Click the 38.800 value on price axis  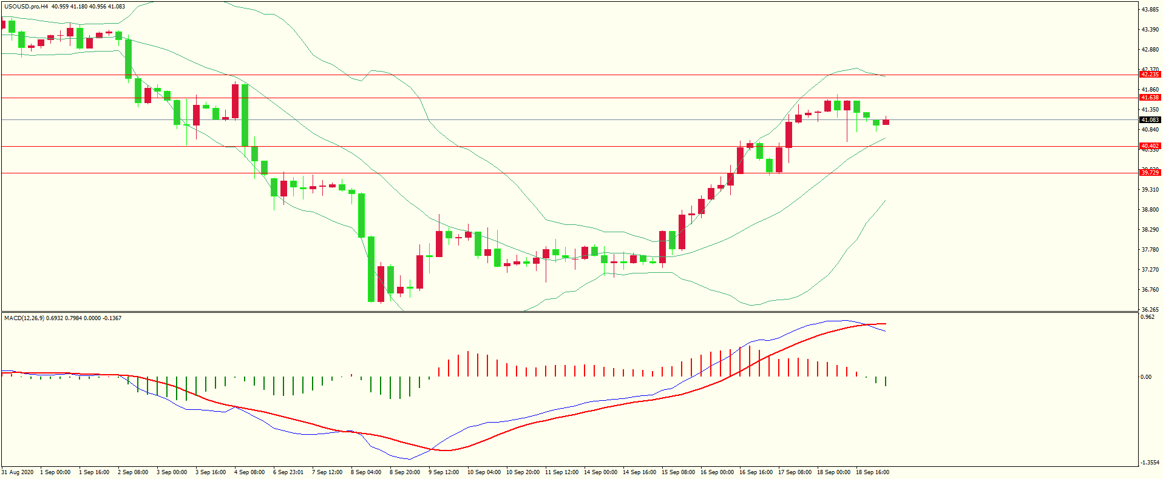(1150, 210)
